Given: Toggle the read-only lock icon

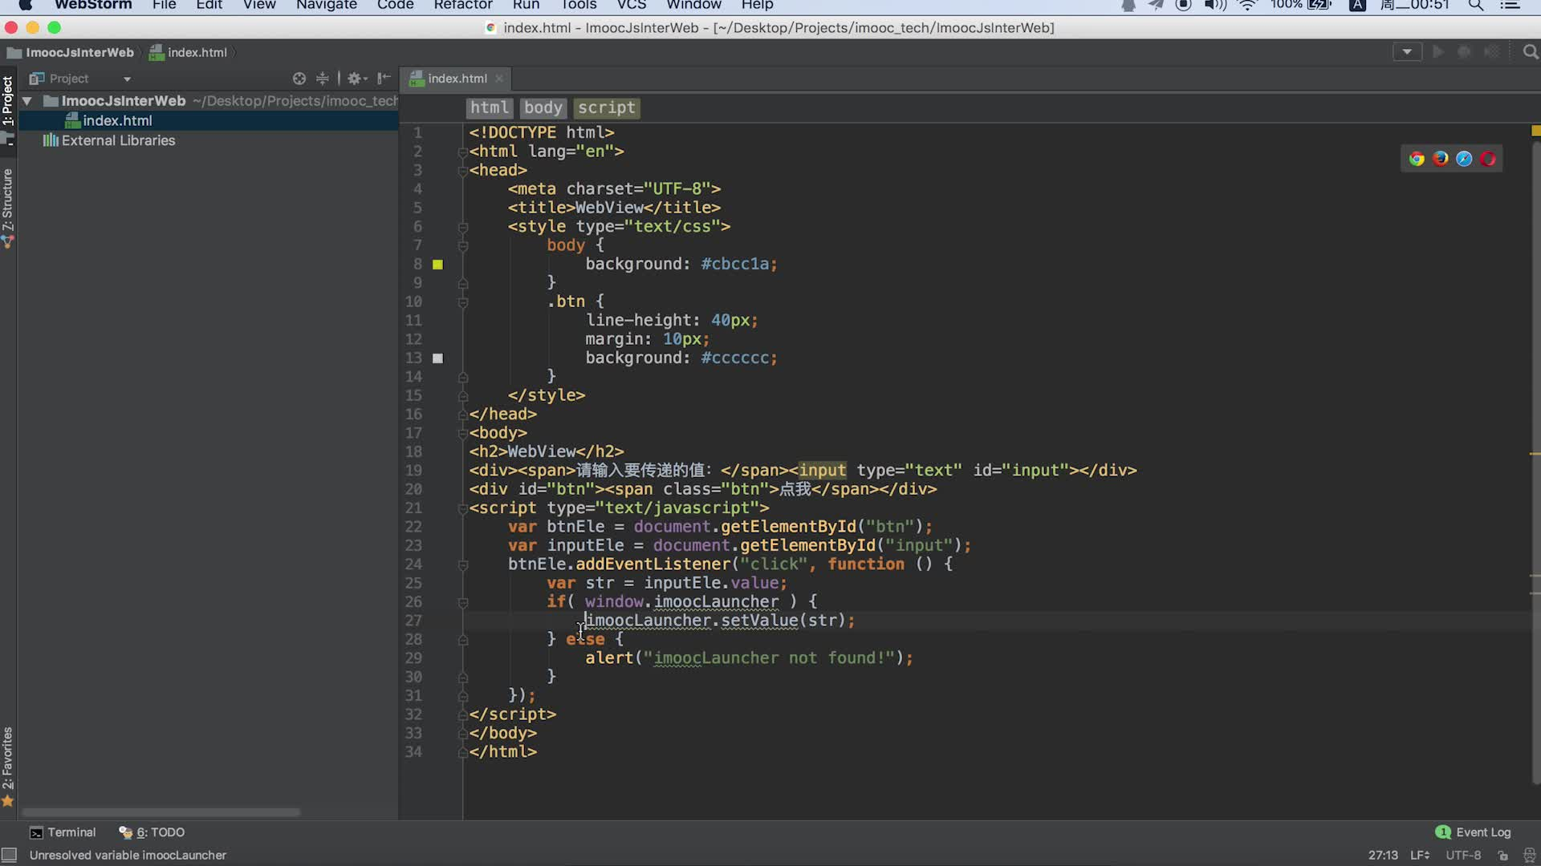Looking at the screenshot, I should click(1503, 856).
